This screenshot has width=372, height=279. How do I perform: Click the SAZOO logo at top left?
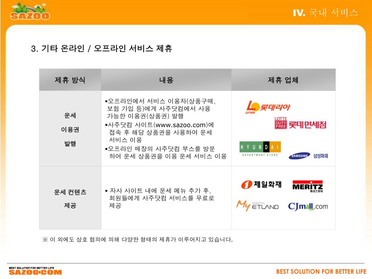[x=30, y=12]
